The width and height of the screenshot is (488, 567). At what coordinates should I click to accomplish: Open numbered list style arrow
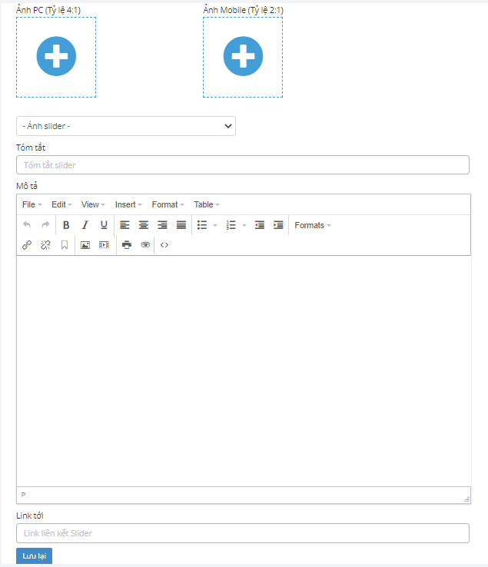tap(244, 225)
